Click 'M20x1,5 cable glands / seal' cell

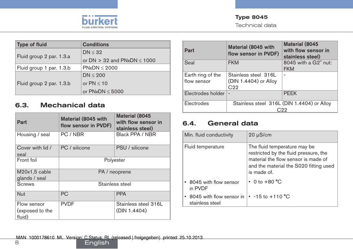tap(37, 175)
